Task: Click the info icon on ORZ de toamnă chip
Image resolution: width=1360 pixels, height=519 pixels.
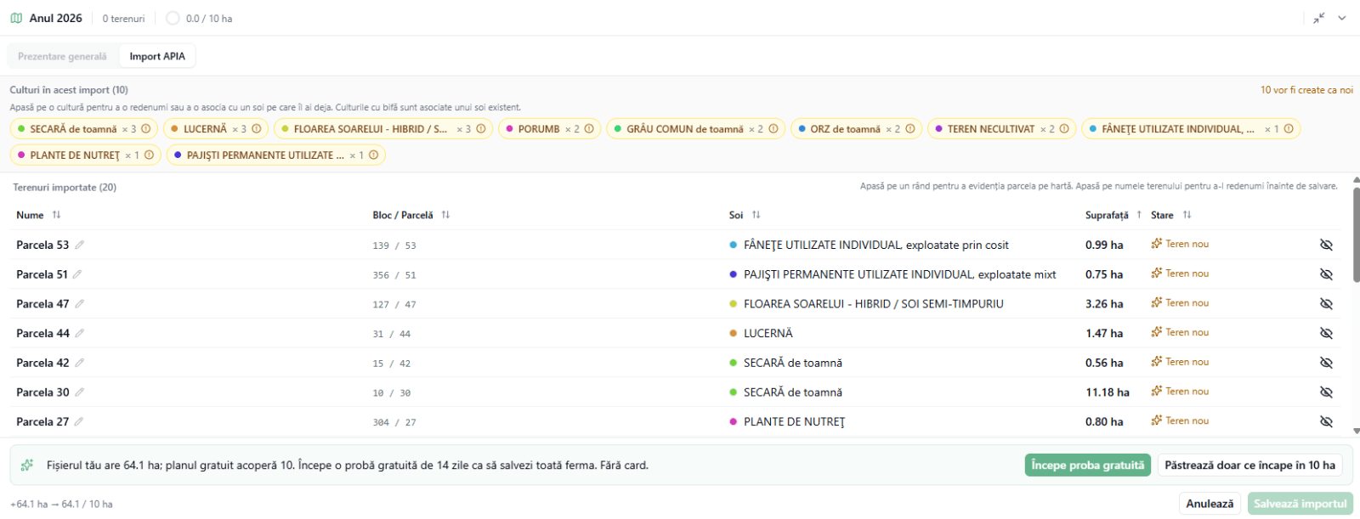Action: 910,129
